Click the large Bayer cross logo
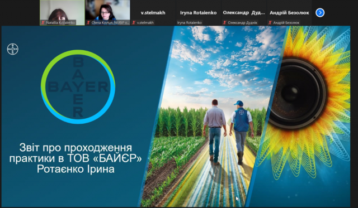 tap(78, 86)
